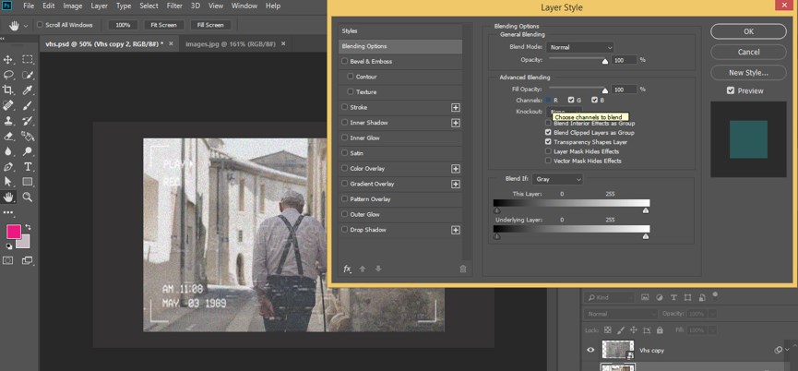Enable the R channel checkbox
Screen dimensions: 798x371
[x=548, y=100]
